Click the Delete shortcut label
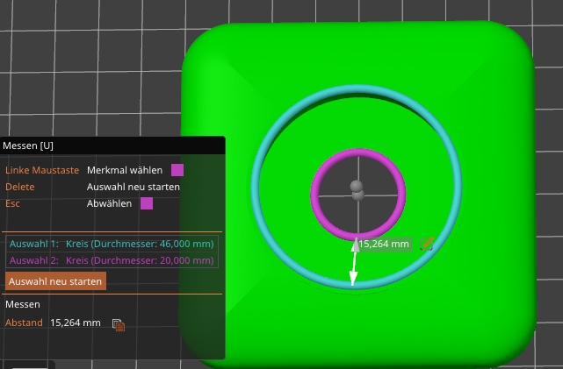This screenshot has height=369, width=563. 20,187
